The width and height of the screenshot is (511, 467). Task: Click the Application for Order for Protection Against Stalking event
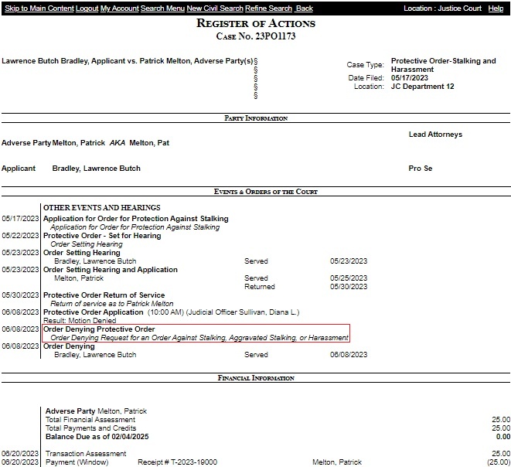(135, 219)
